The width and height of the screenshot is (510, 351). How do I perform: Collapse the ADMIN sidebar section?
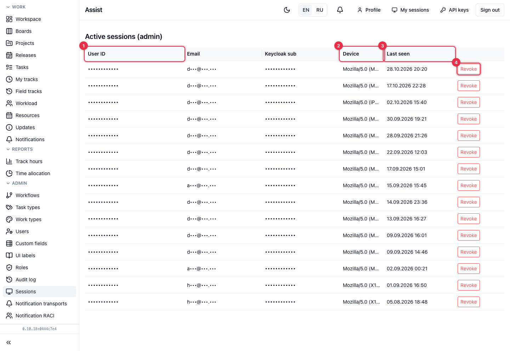pos(17,183)
